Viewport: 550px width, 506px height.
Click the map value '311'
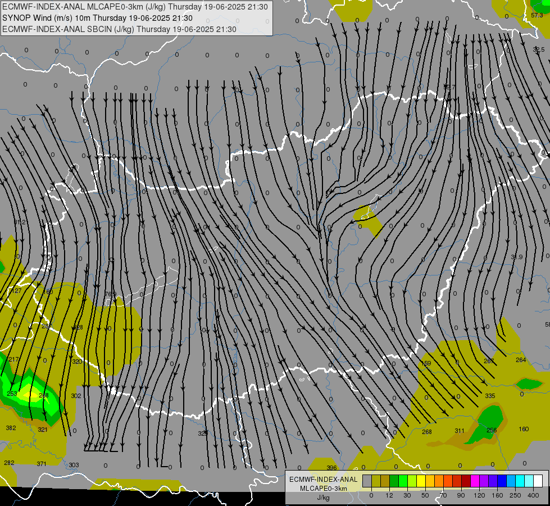click(x=460, y=431)
